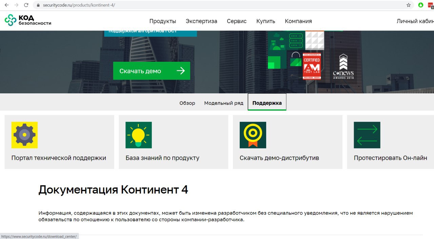Open the Экспертиза menu
The height and width of the screenshot is (239, 434).
201,21
